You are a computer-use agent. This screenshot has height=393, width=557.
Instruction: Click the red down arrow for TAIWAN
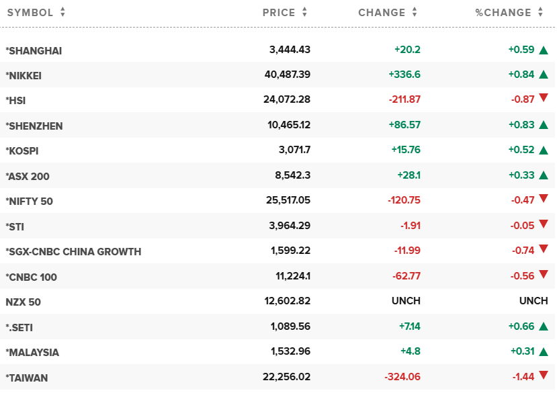(x=544, y=377)
